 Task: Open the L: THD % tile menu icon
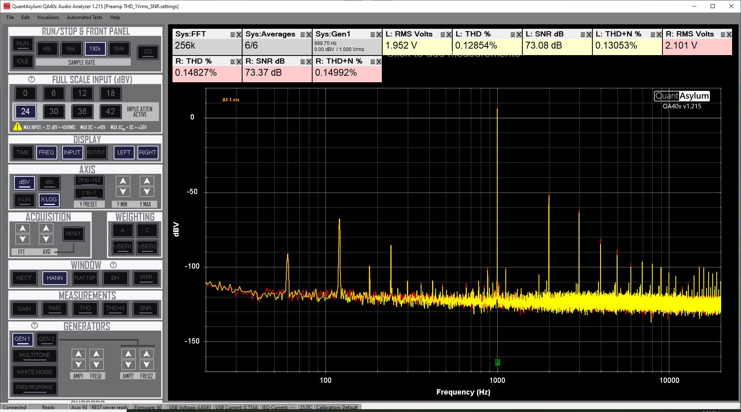coord(513,35)
